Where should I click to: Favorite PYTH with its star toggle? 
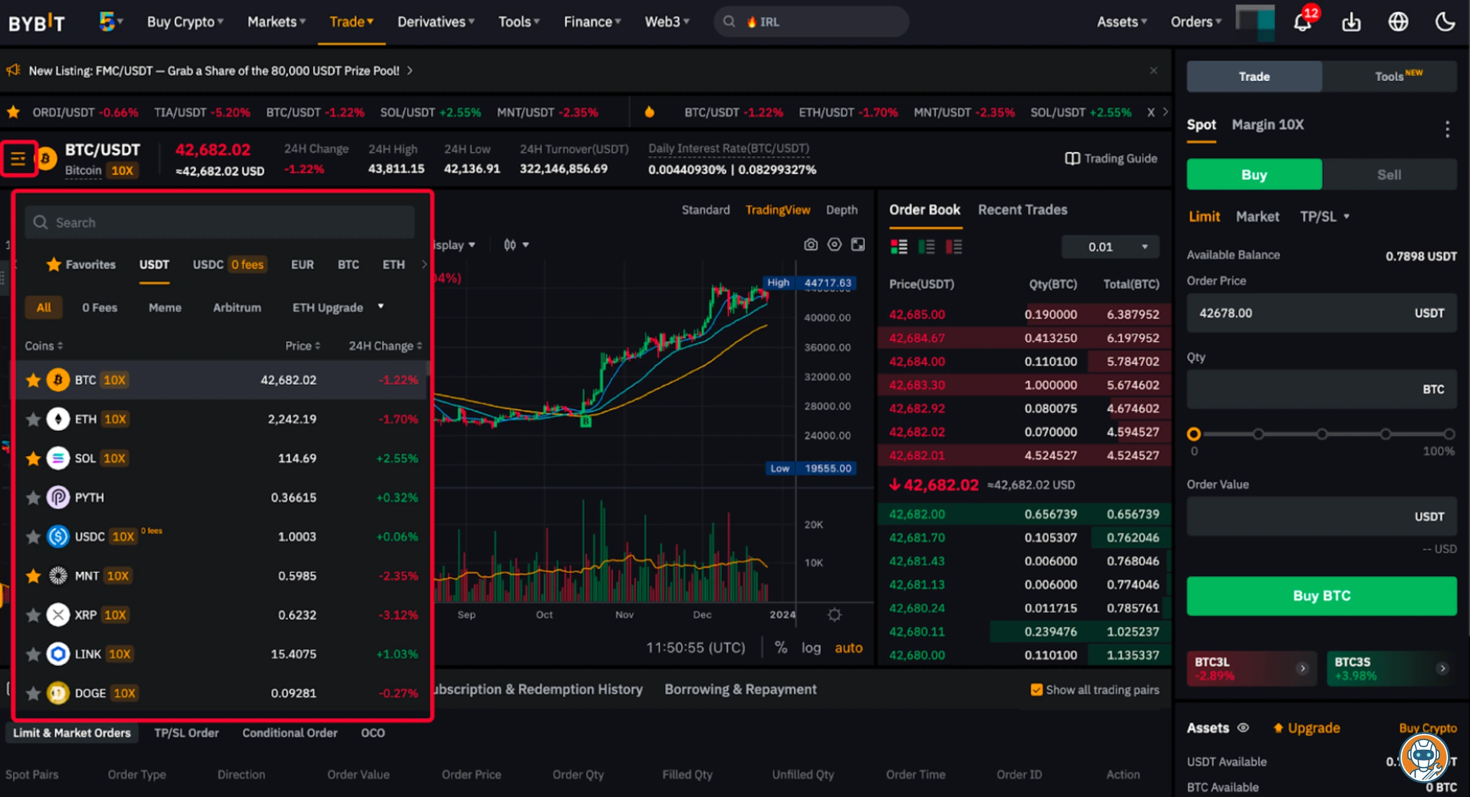[33, 497]
